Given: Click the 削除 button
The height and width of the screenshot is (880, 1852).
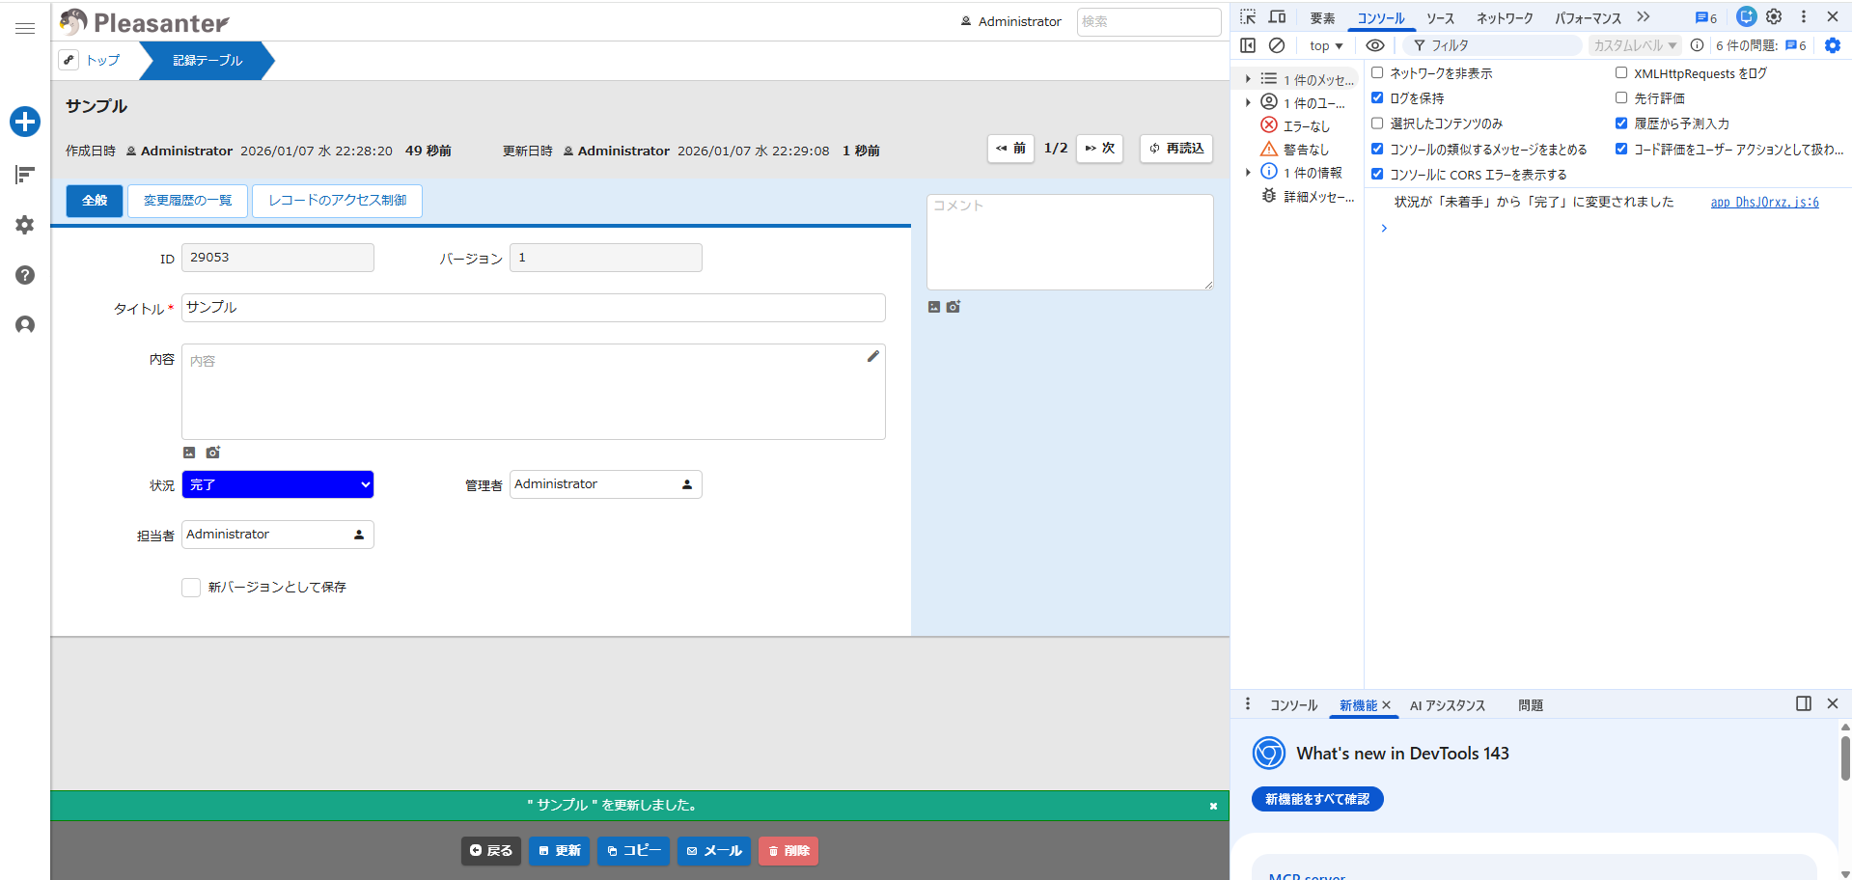Looking at the screenshot, I should (788, 851).
